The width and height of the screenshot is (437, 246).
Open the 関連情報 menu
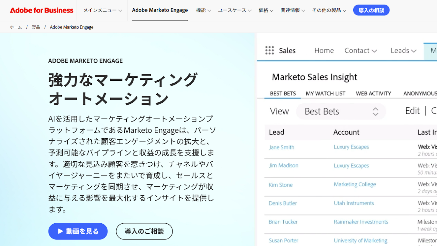[x=293, y=10]
